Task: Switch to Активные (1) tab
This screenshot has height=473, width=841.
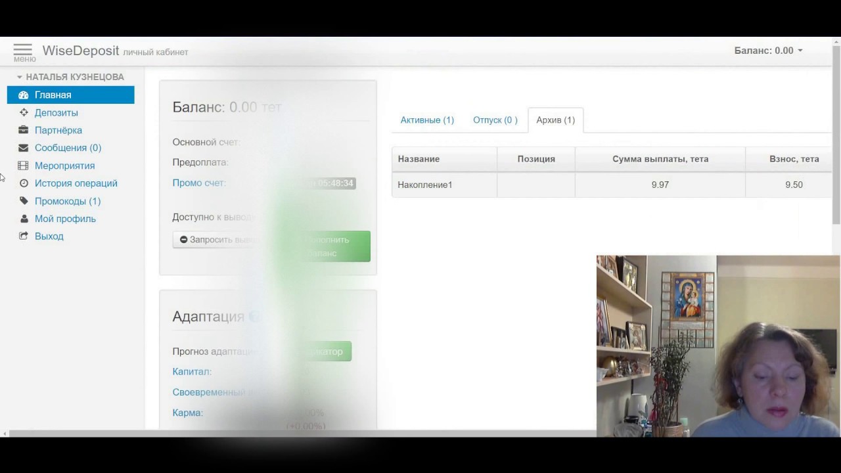Action: point(427,120)
